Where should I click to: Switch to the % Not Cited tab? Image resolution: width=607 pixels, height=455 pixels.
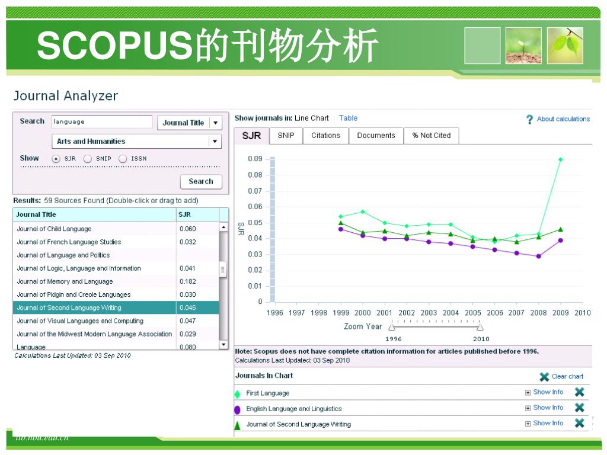point(432,136)
